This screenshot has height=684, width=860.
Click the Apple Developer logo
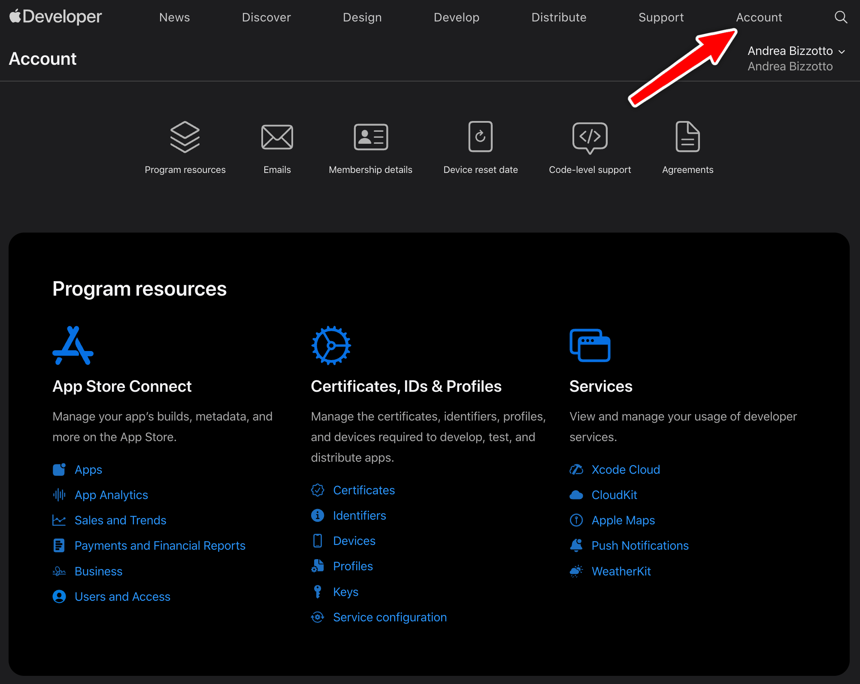point(56,17)
